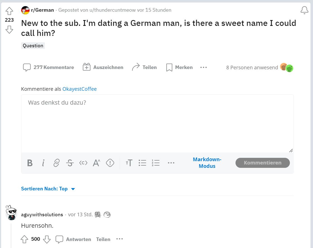
Task: Toggle bold formatting in comment editor
Action: pyautogui.click(x=30, y=163)
